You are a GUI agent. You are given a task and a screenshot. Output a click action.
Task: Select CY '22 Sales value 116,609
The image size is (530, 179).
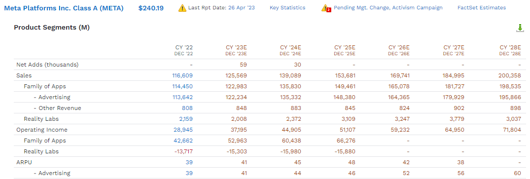pos(182,75)
